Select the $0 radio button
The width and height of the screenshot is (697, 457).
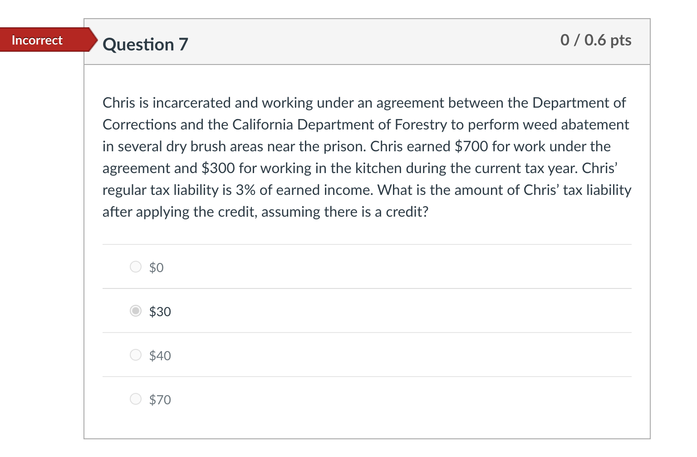[x=136, y=267]
